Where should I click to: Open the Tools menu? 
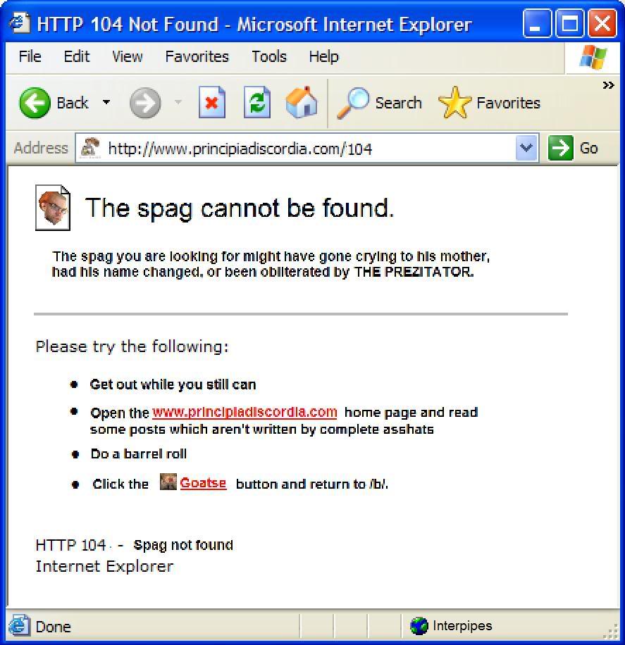point(269,56)
